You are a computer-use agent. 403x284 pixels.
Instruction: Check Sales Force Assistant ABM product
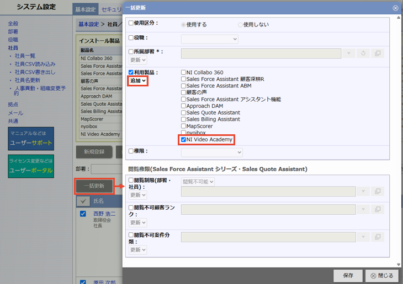tap(183, 86)
